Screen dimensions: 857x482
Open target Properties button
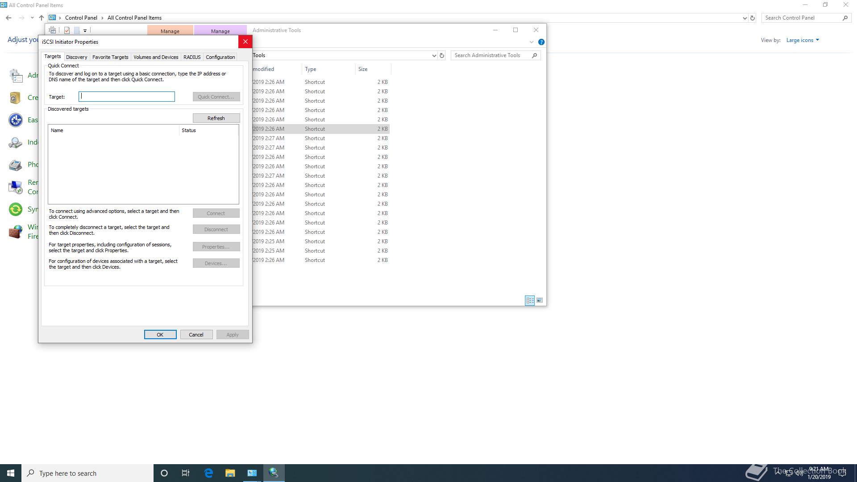coord(216,247)
